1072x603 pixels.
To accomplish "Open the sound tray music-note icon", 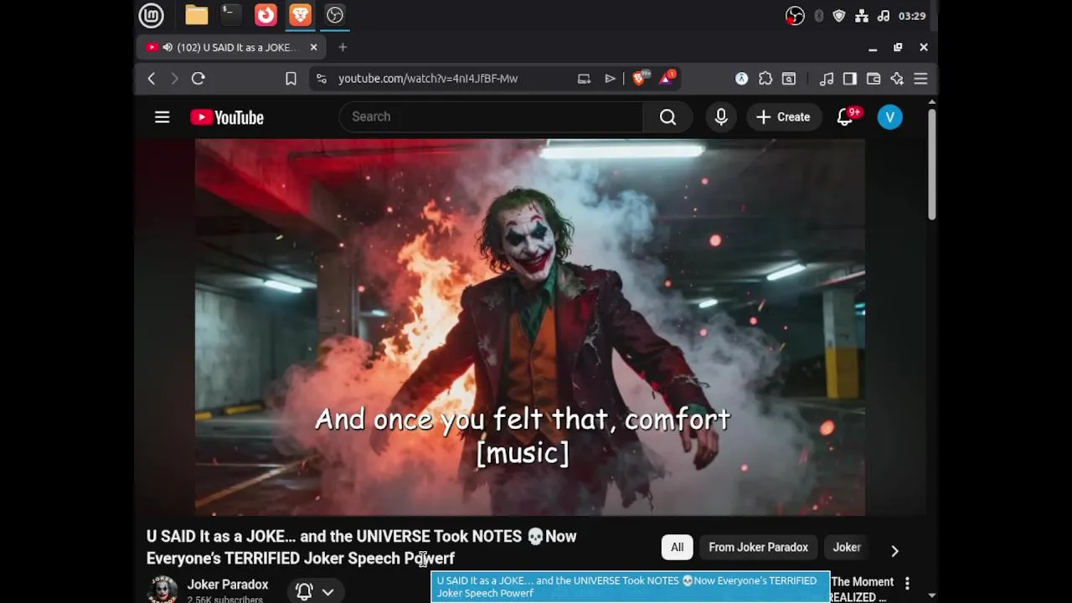I will click(x=884, y=16).
